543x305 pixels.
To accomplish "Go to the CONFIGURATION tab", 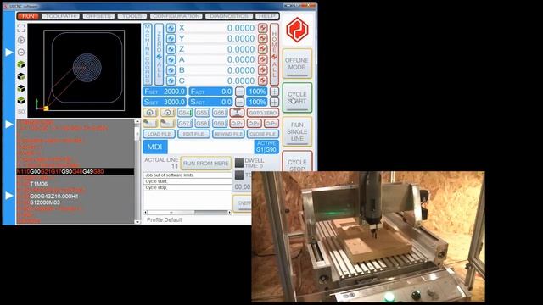I will 176,16.
